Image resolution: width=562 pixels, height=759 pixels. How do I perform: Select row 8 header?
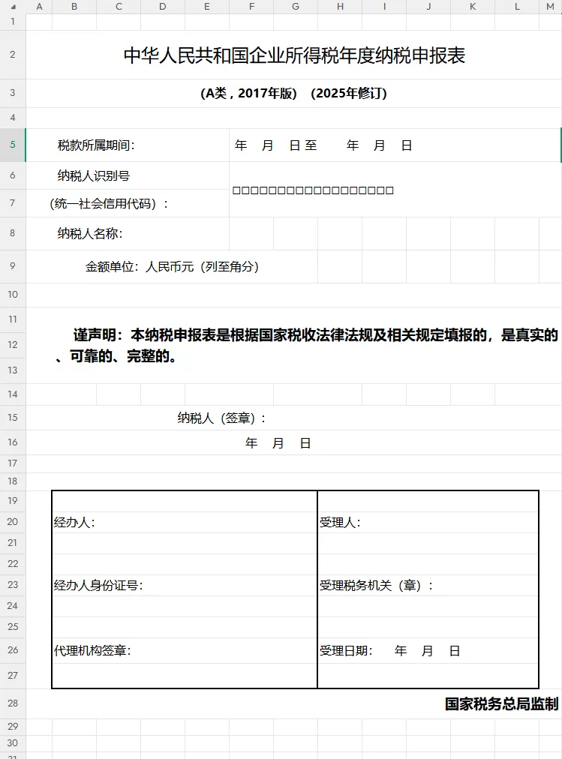13,233
